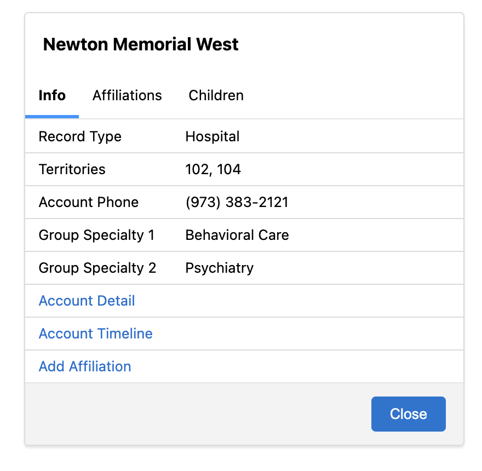The image size is (482, 471).
Task: Switch to the Info tab
Action: pyautogui.click(x=52, y=95)
